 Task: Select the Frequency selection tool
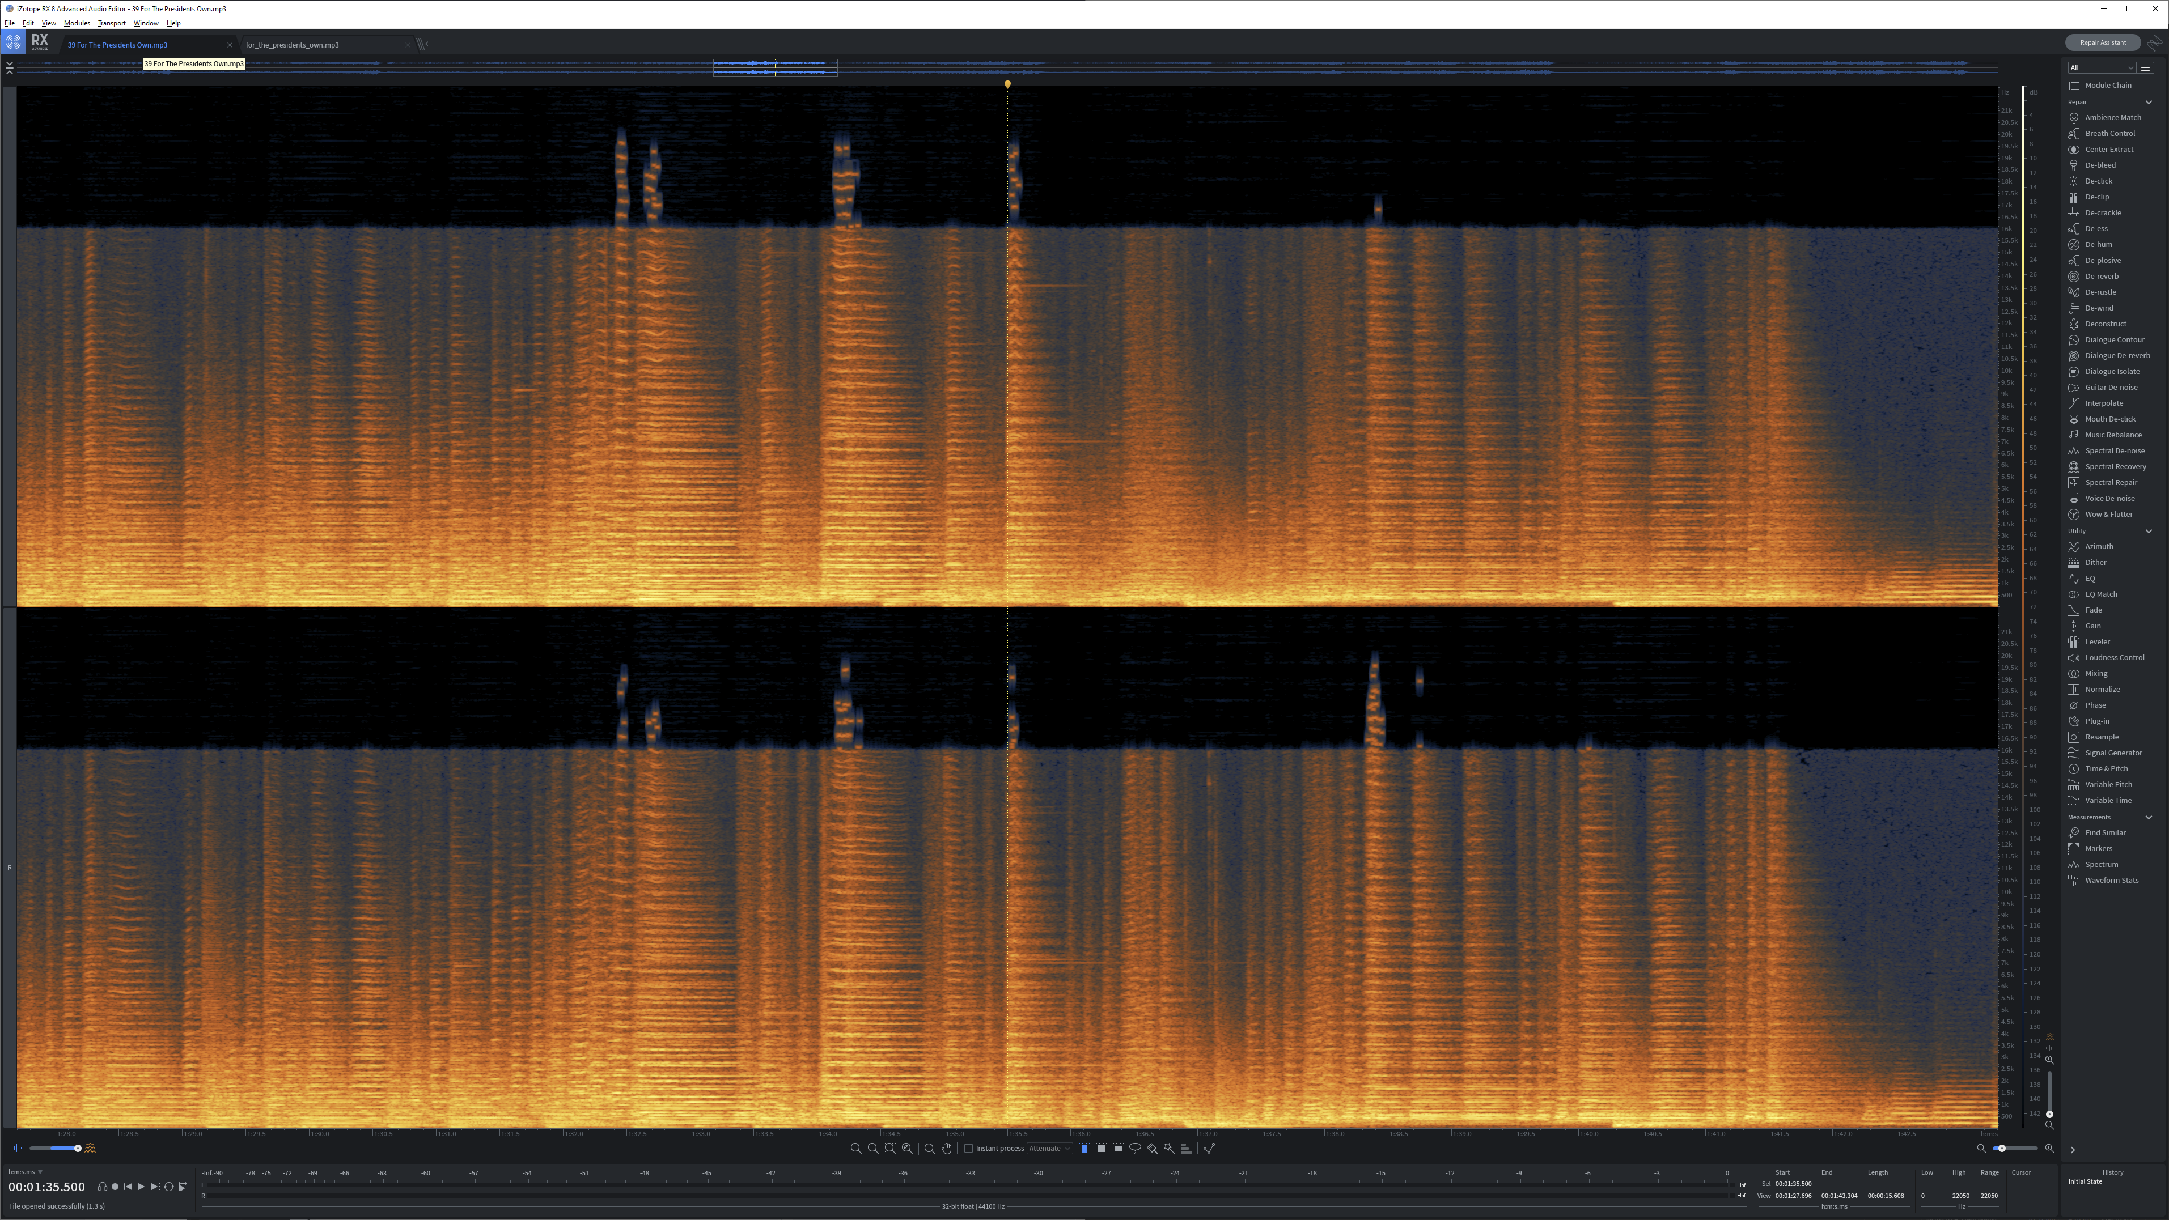1118,1149
